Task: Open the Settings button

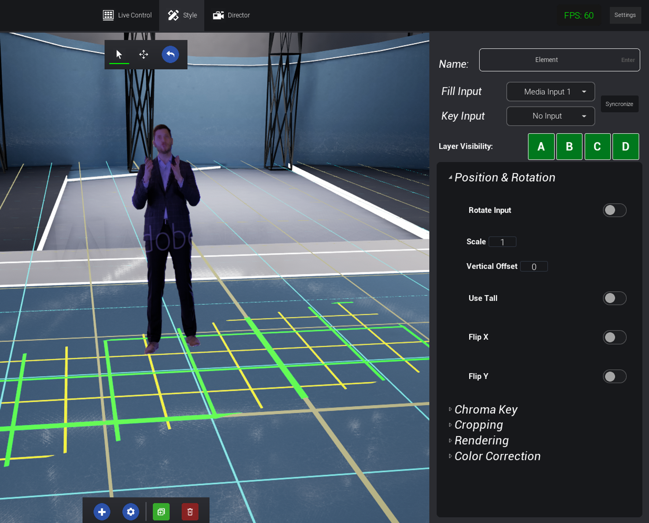Action: 625,15
